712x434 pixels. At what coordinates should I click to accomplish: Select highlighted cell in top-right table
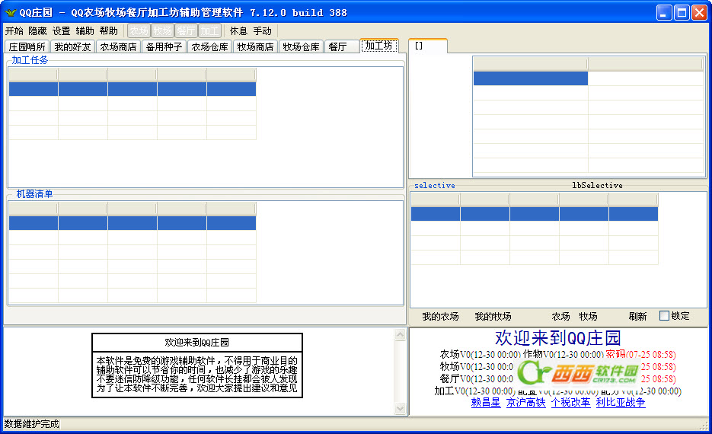tap(530, 78)
